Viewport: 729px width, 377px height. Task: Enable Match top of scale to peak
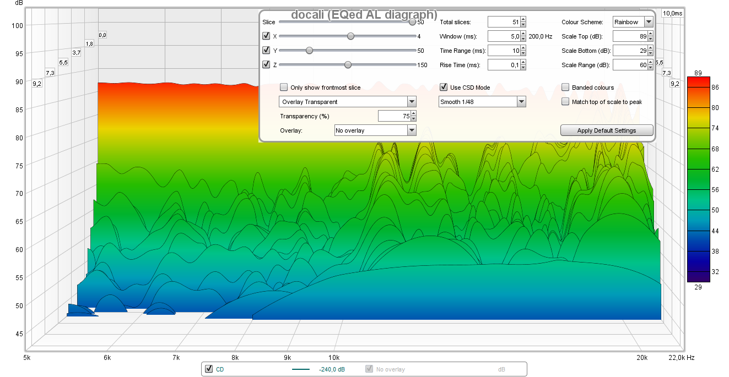(x=565, y=102)
